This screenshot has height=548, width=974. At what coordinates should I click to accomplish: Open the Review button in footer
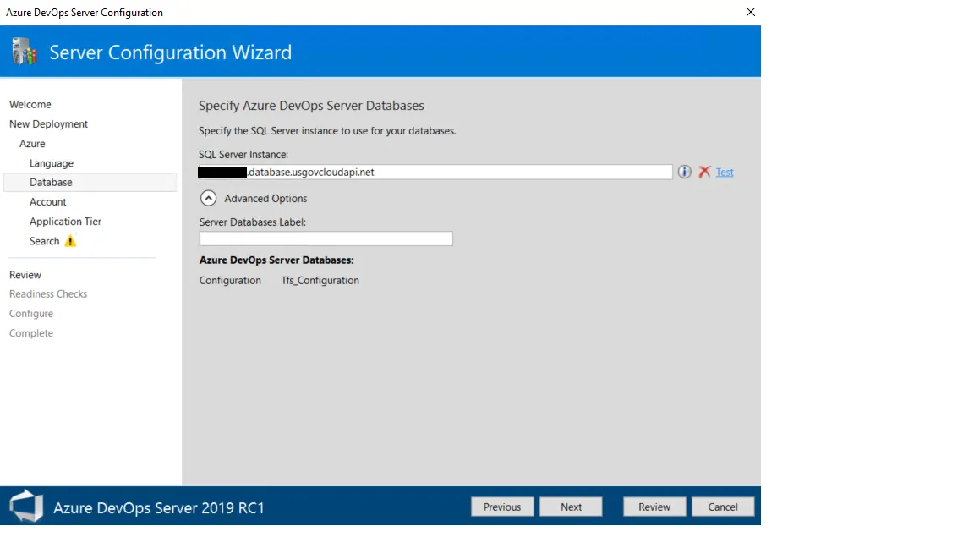click(x=654, y=507)
